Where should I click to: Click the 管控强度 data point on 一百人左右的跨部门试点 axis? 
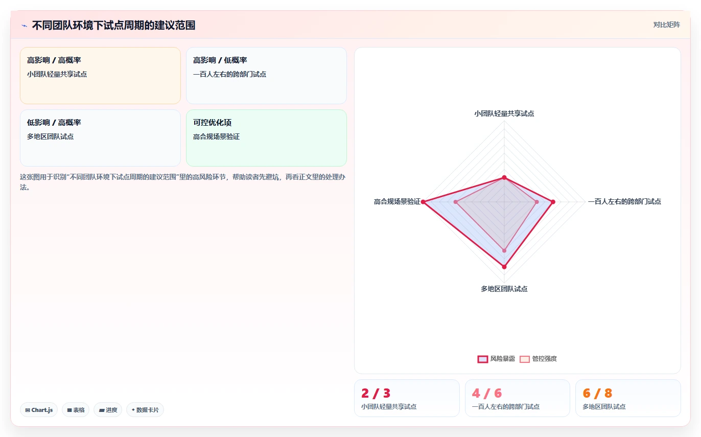tap(536, 202)
